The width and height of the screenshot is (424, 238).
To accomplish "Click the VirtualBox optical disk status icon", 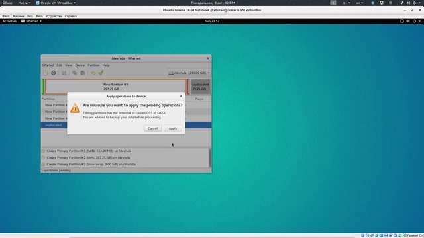I will 367,235.
